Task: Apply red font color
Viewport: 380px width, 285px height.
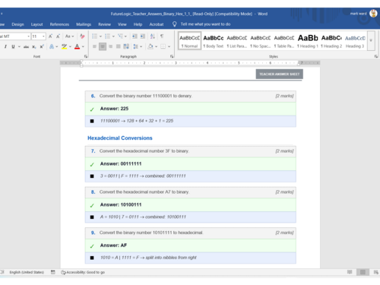Action: coord(78,46)
